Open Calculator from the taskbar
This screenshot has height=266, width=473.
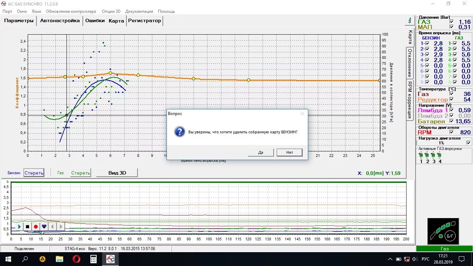click(x=93, y=259)
